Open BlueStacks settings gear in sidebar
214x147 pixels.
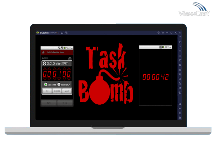[180, 104]
